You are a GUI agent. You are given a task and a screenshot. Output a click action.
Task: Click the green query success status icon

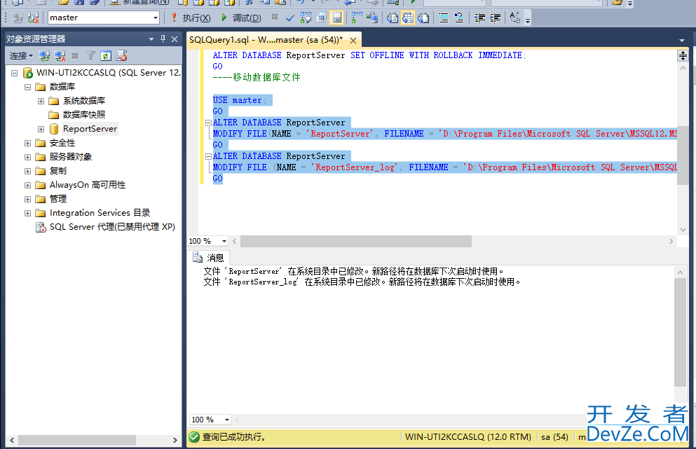point(194,437)
